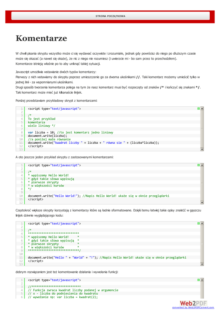
Task: Click the scroll-up arrow in the first code block
Action: [202, 108]
